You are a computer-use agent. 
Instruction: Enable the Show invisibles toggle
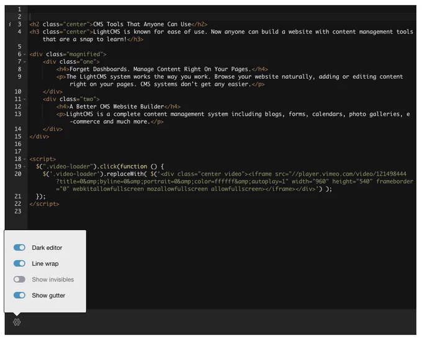tap(19, 279)
